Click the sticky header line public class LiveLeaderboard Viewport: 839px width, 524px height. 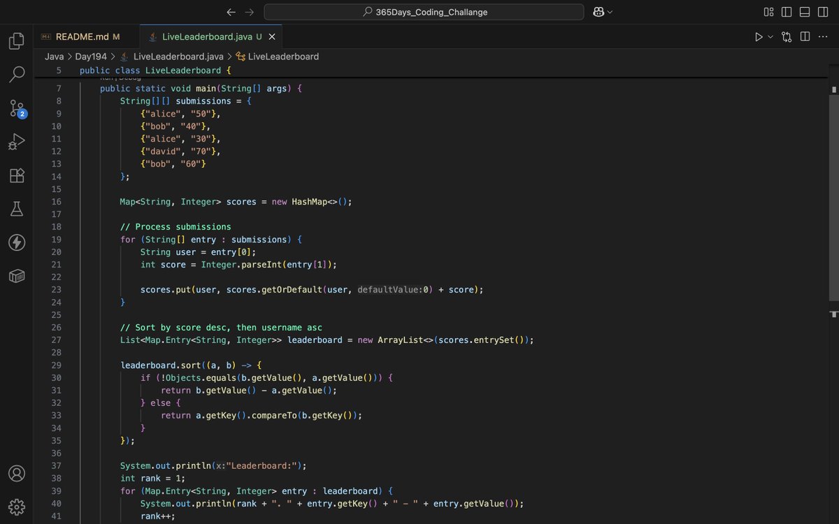[155, 71]
